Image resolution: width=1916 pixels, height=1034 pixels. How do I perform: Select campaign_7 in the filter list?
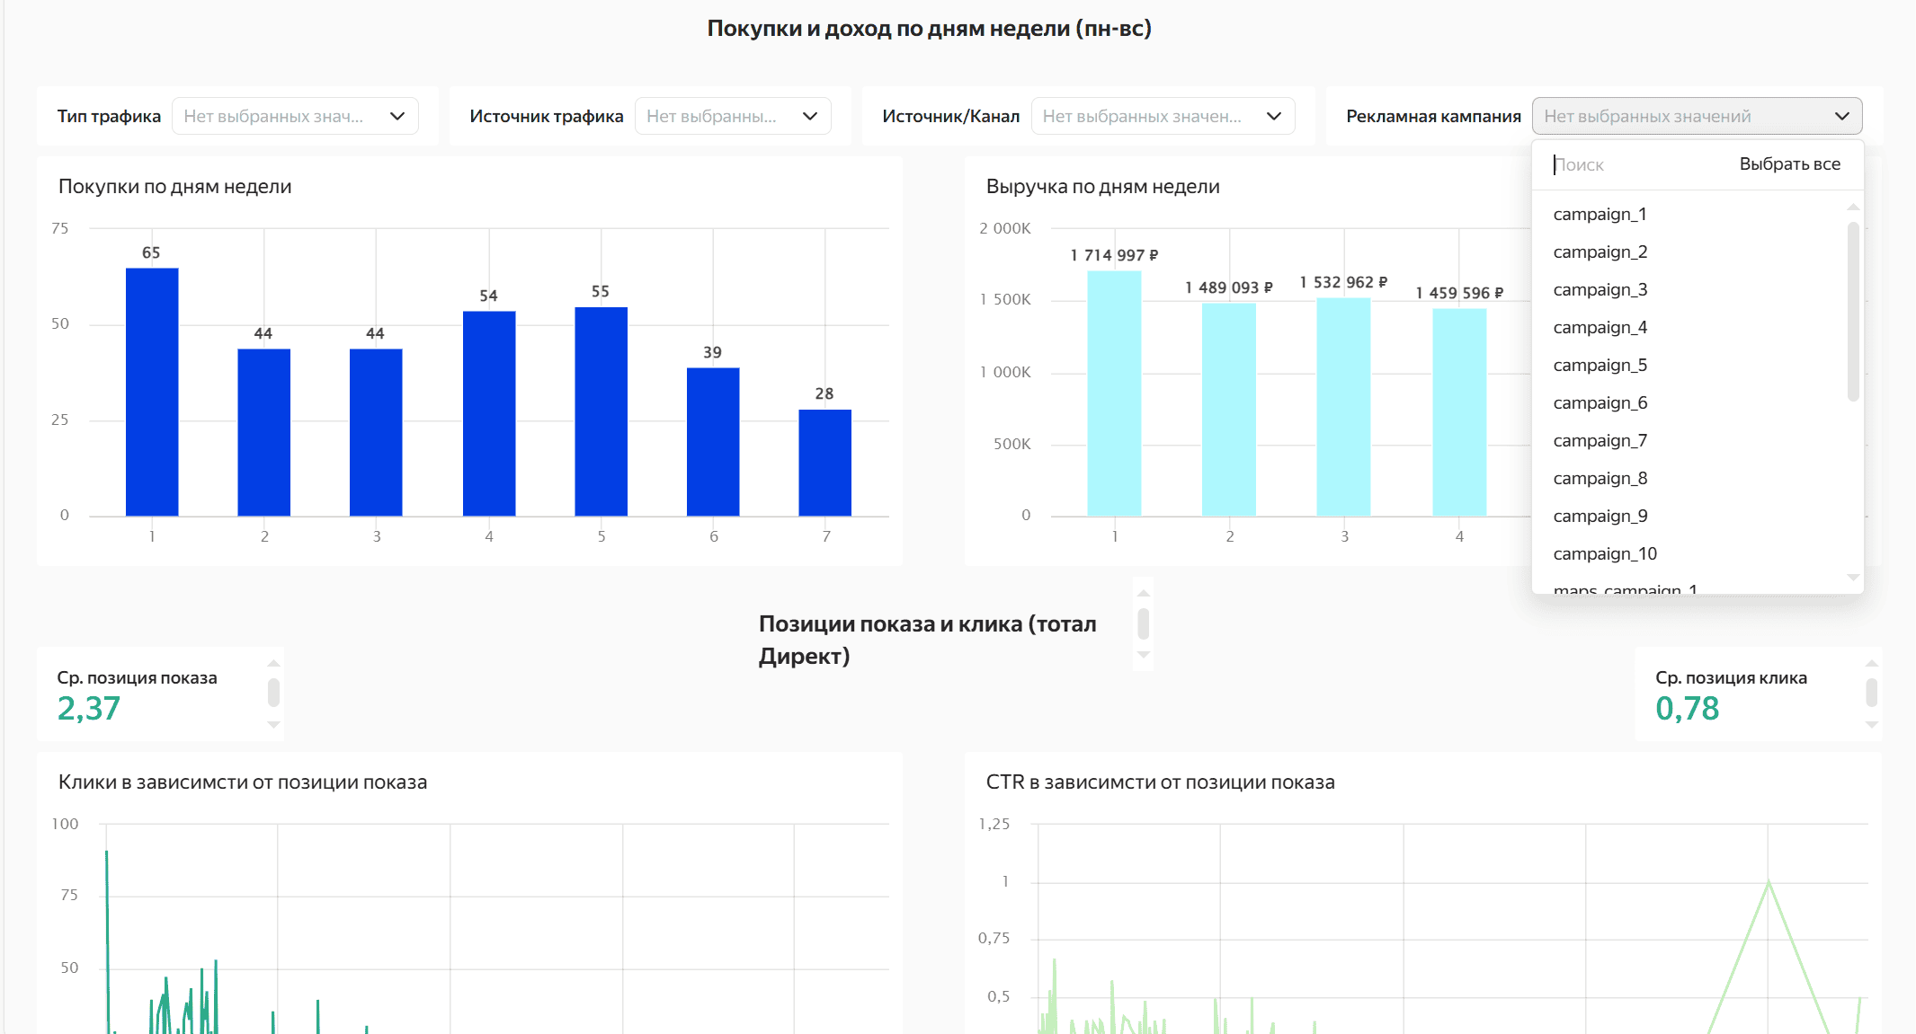tap(1600, 440)
